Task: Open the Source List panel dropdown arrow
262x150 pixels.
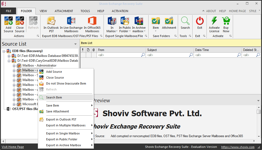Action: coord(76,44)
